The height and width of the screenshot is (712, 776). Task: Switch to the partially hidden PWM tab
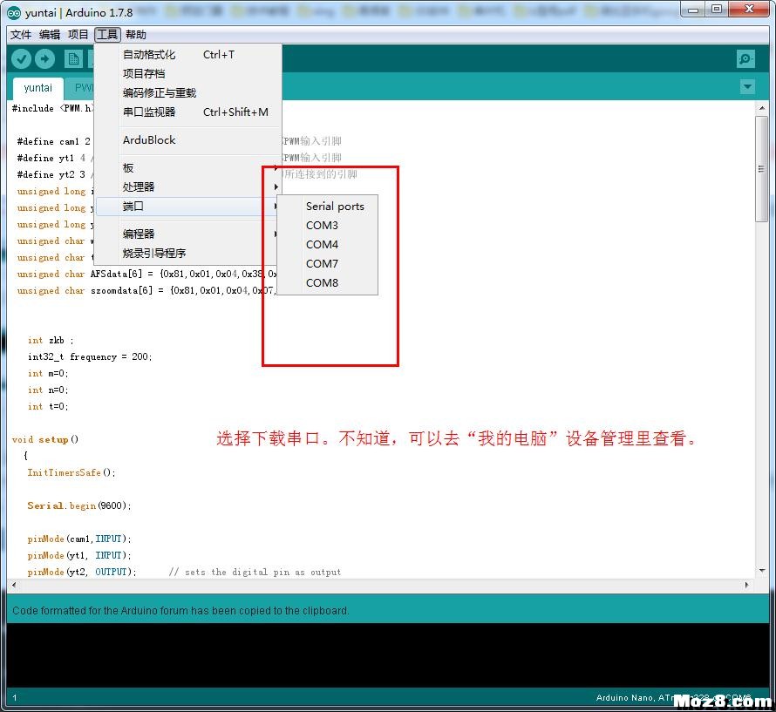pyautogui.click(x=80, y=88)
